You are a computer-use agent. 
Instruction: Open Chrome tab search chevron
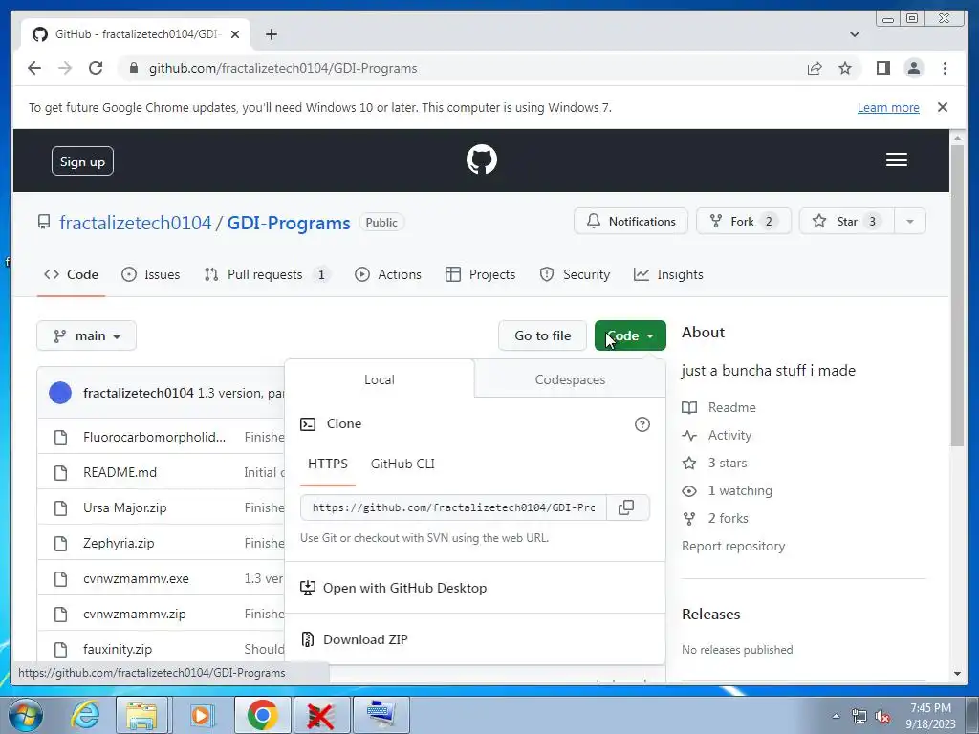[x=854, y=34]
